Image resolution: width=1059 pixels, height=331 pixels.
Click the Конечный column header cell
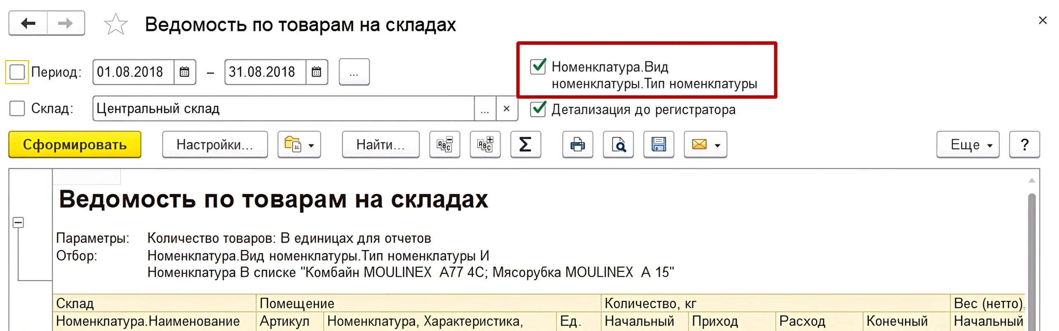906,321
